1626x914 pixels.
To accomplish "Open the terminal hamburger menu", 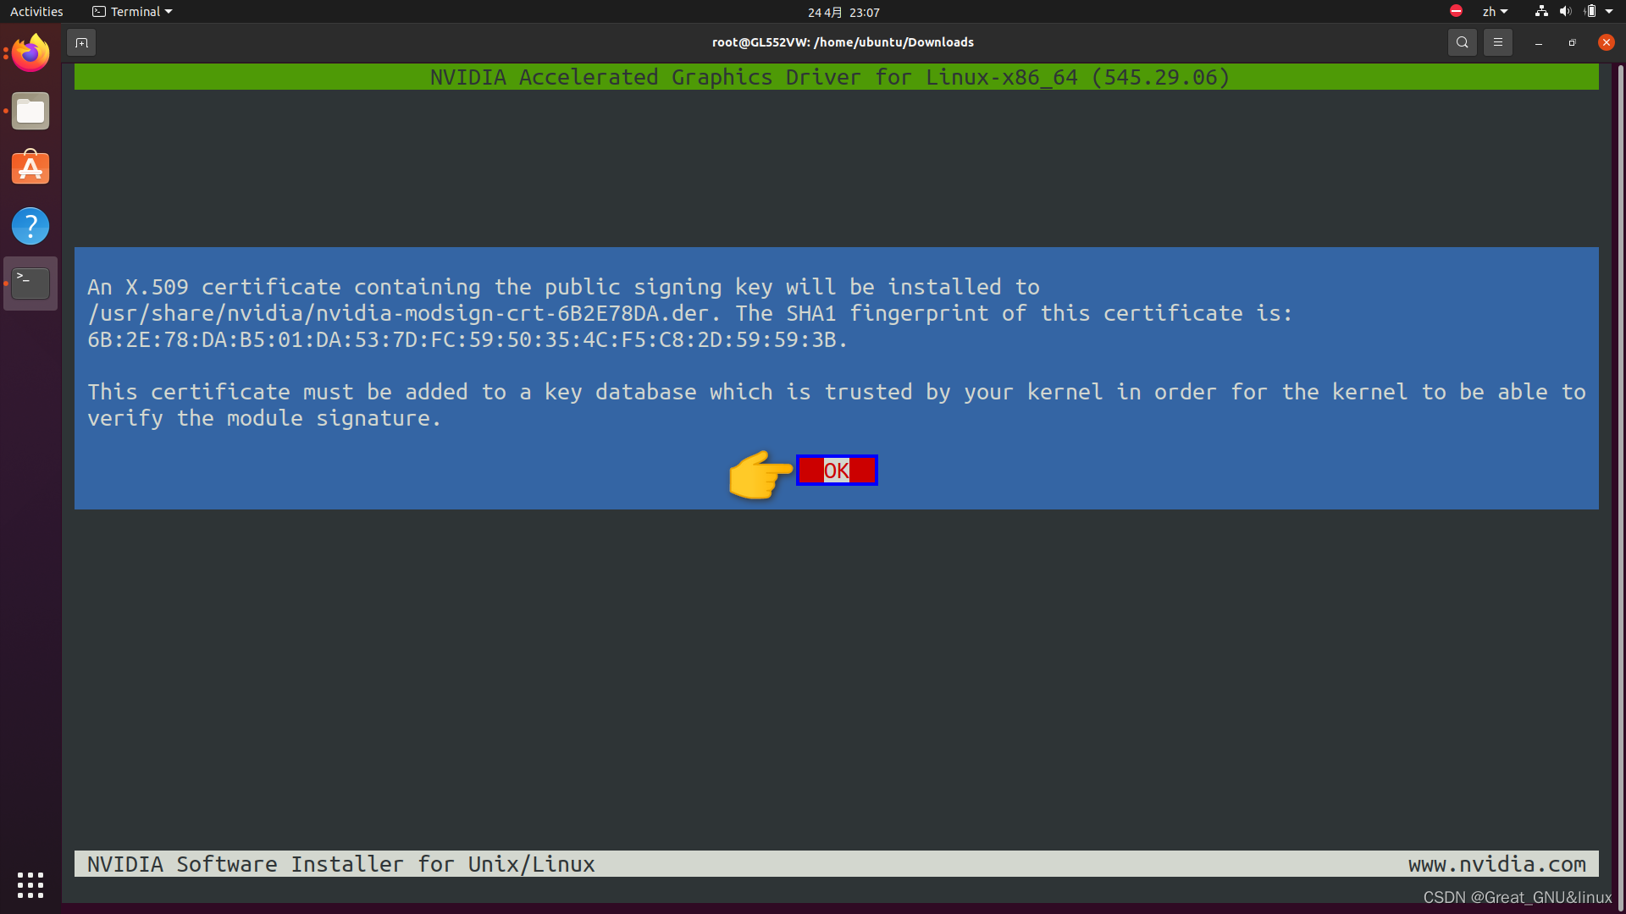I will point(1497,42).
